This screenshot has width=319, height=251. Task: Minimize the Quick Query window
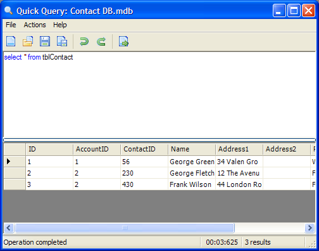(278, 10)
